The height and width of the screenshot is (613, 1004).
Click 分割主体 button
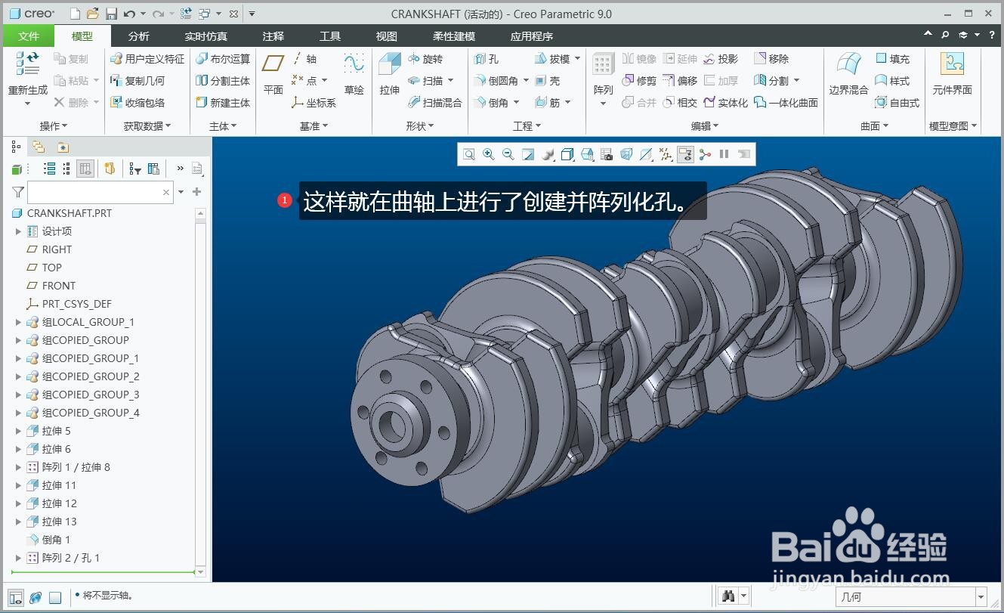tap(223, 81)
